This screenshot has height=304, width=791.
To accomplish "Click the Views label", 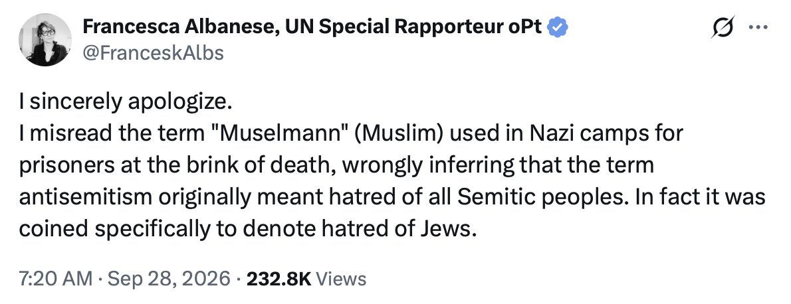I will pyautogui.click(x=341, y=278).
